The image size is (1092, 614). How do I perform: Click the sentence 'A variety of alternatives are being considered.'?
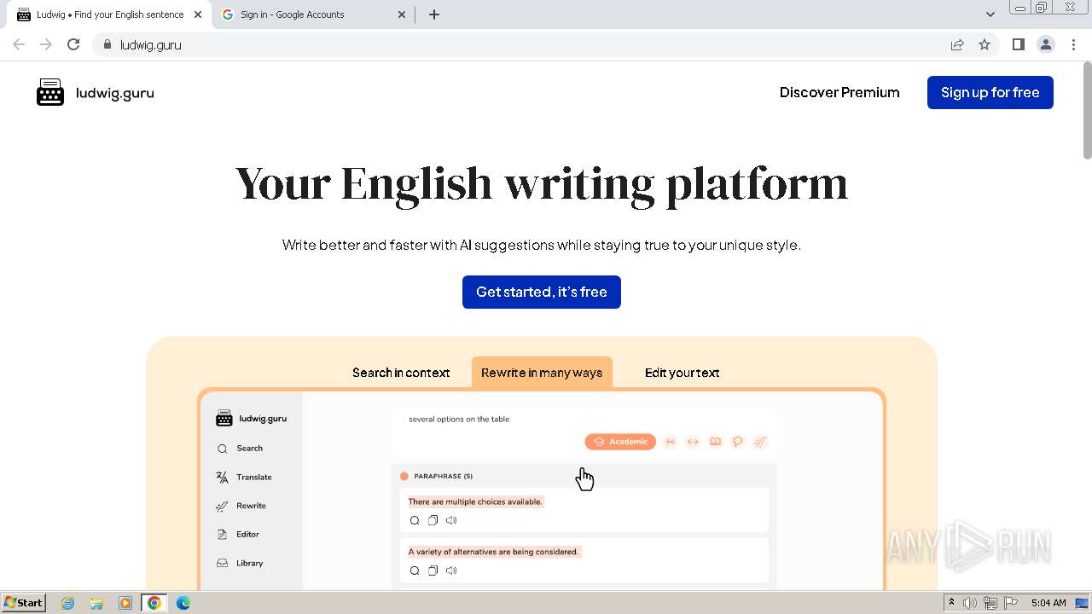pyautogui.click(x=493, y=552)
